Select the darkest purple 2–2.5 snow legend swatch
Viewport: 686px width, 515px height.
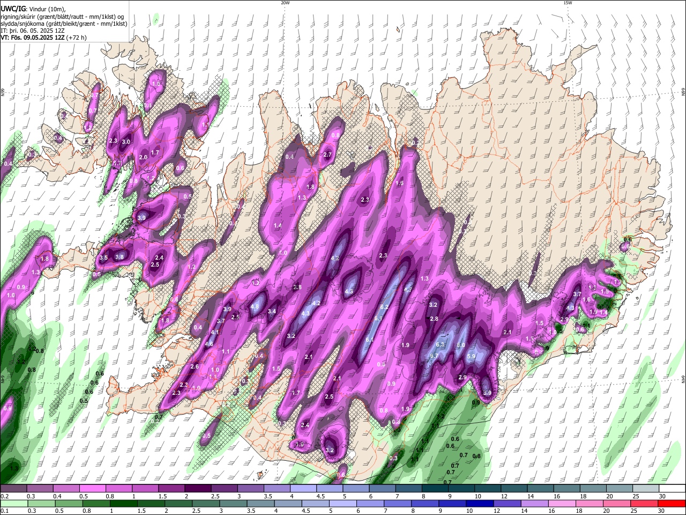pos(198,489)
